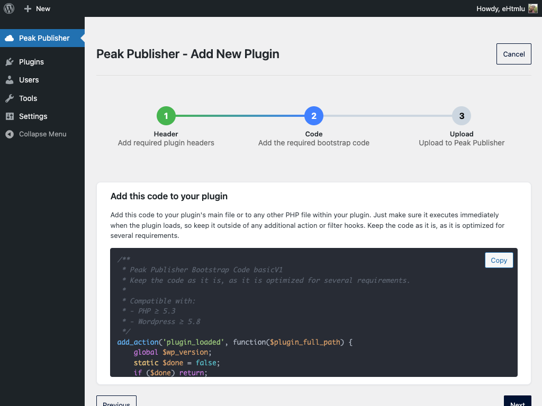Click the Collapse Menu arrow icon

point(9,134)
